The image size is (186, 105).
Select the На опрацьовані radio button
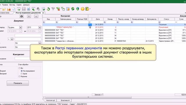coord(22,71)
